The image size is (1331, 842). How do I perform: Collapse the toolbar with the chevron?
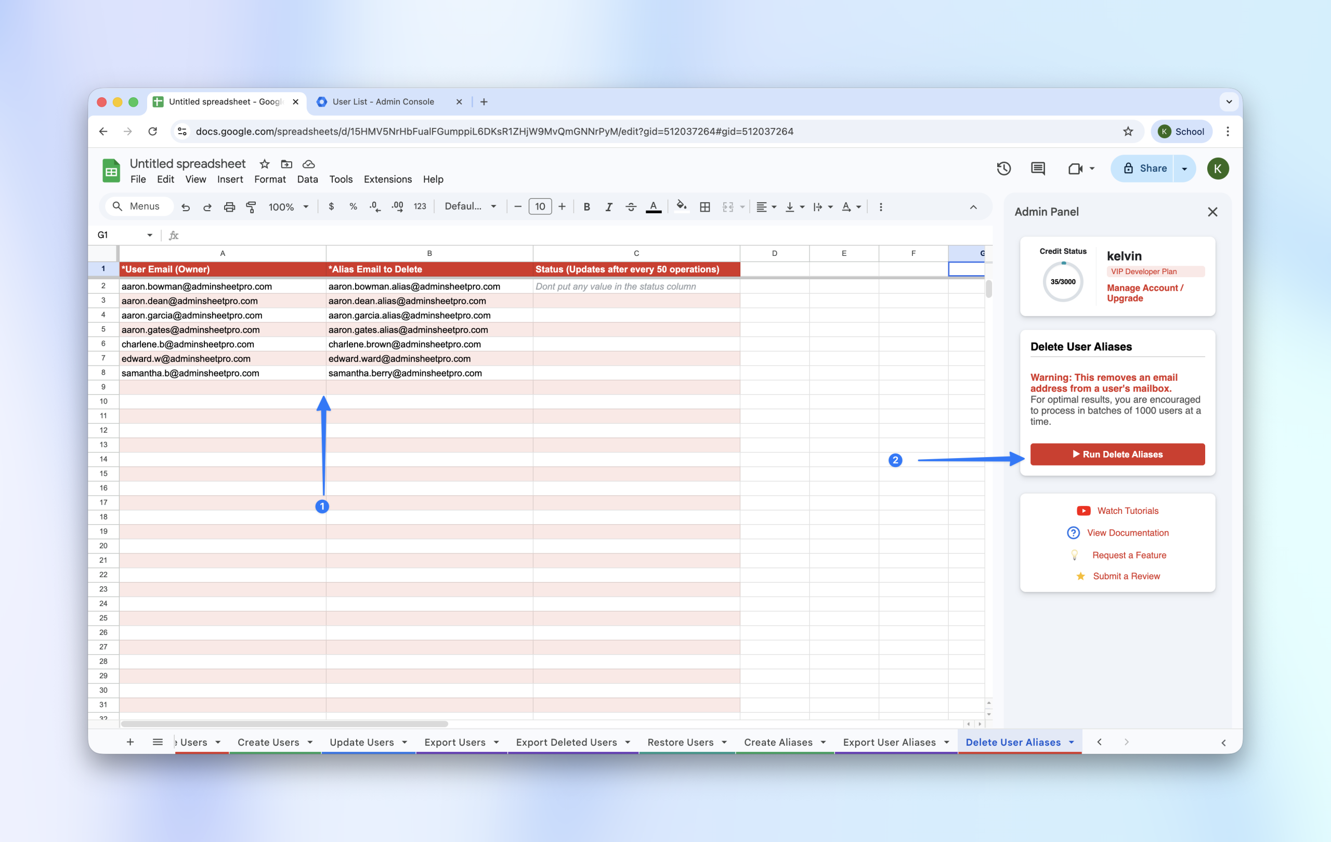[973, 207]
